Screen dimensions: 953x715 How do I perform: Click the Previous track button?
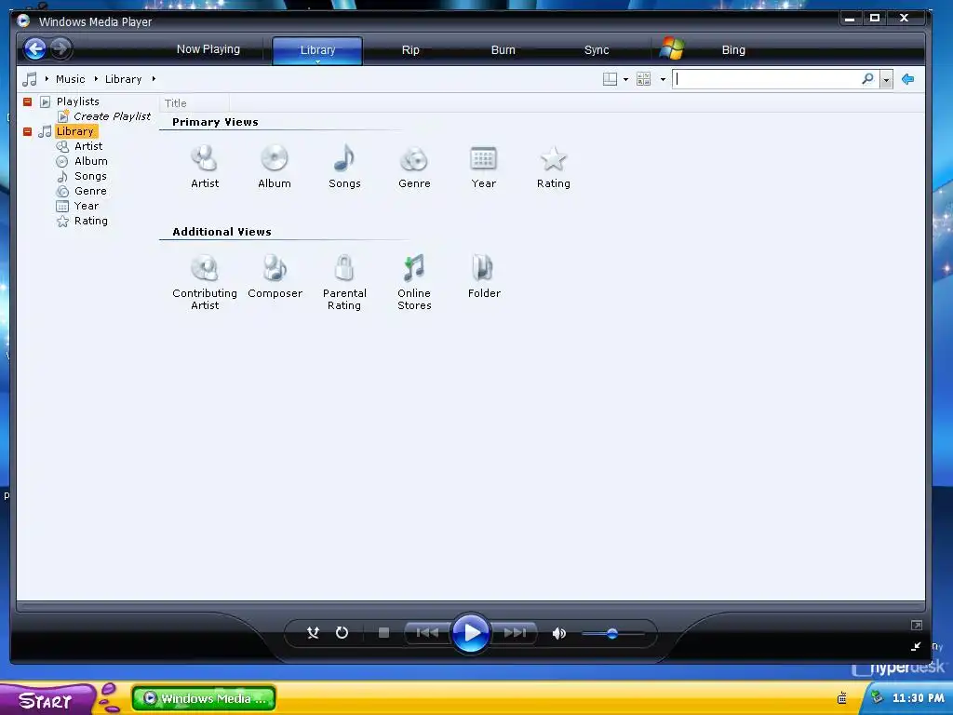pyautogui.click(x=428, y=633)
